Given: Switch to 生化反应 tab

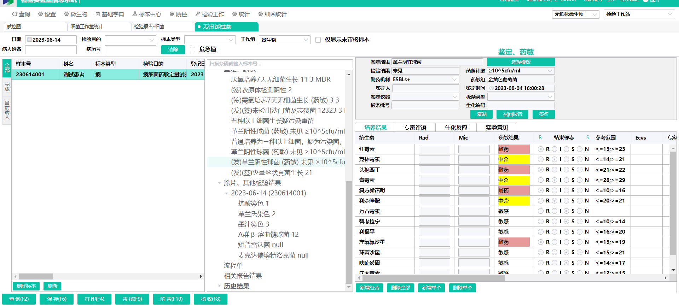Looking at the screenshot, I should [456, 128].
